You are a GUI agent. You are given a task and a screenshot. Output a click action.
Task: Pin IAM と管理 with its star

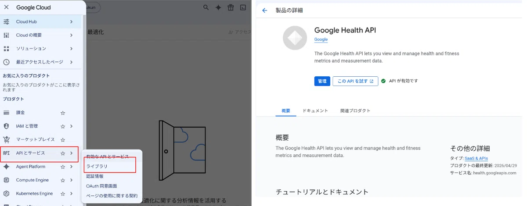[x=63, y=126]
